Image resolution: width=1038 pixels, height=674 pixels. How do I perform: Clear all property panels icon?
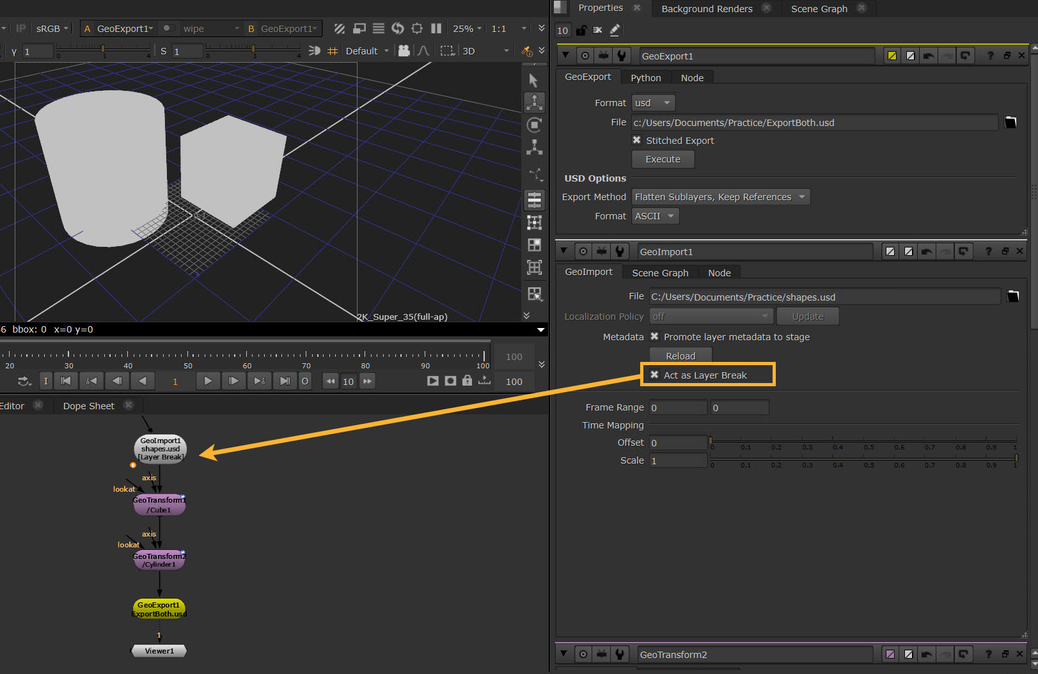(x=597, y=30)
